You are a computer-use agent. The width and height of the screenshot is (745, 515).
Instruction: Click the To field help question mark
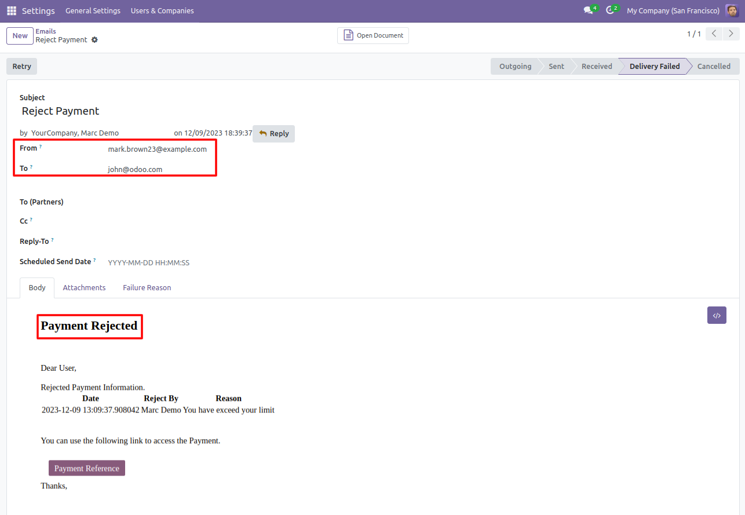[31, 167]
